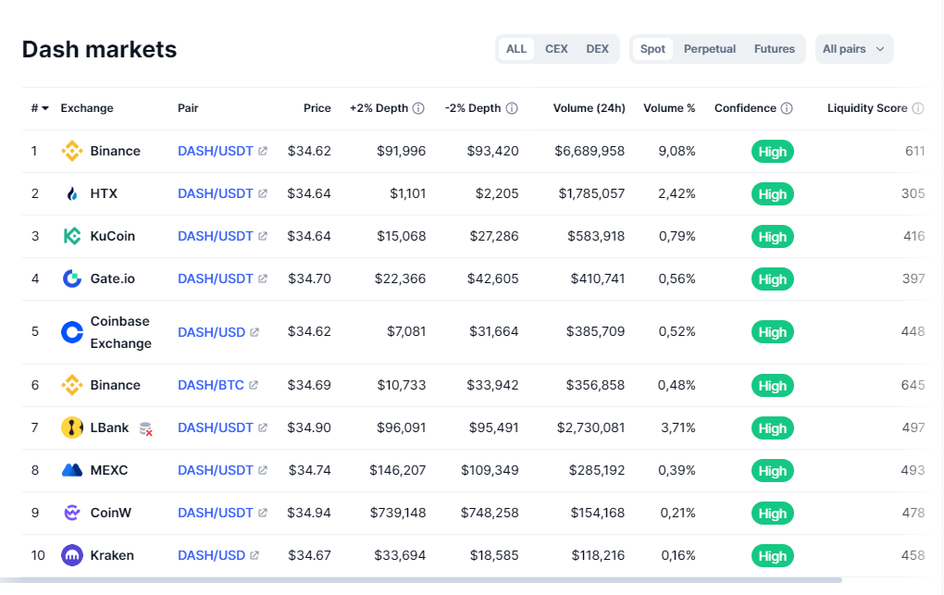This screenshot has width=944, height=595.
Task: Open the All pairs dropdown
Action: (853, 49)
